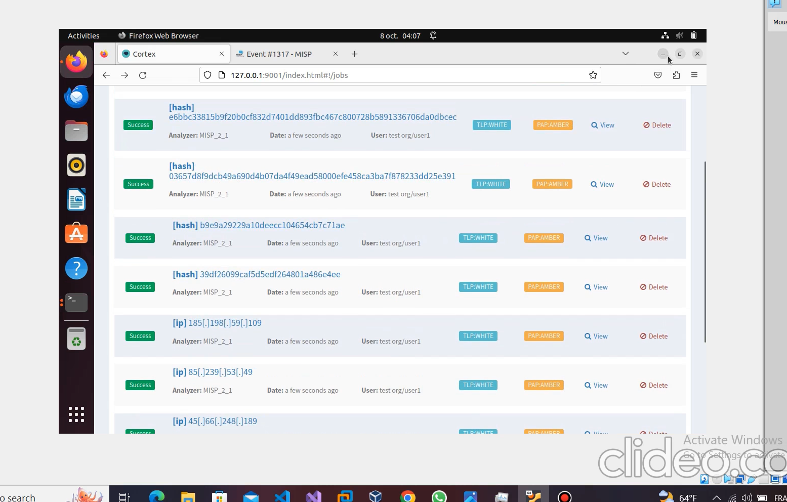
Task: Click PAP:AMBER badge of hash b9e9a29229a1... job
Action: pyautogui.click(x=544, y=238)
